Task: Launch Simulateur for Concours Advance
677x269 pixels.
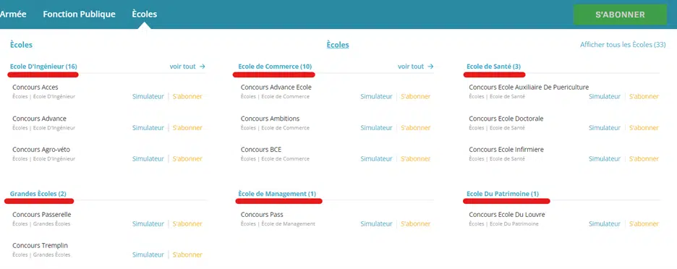Action: coord(148,128)
